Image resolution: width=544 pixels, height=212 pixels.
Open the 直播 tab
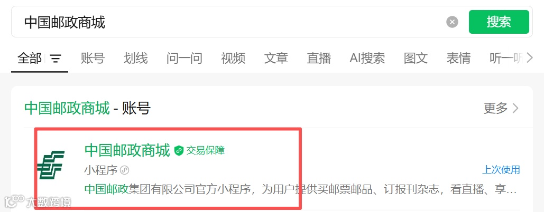(319, 58)
